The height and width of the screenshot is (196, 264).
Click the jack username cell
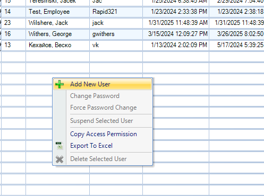(x=116, y=23)
